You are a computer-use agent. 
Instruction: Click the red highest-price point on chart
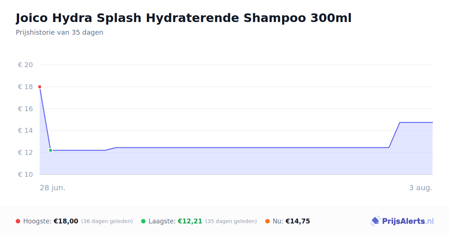point(40,87)
